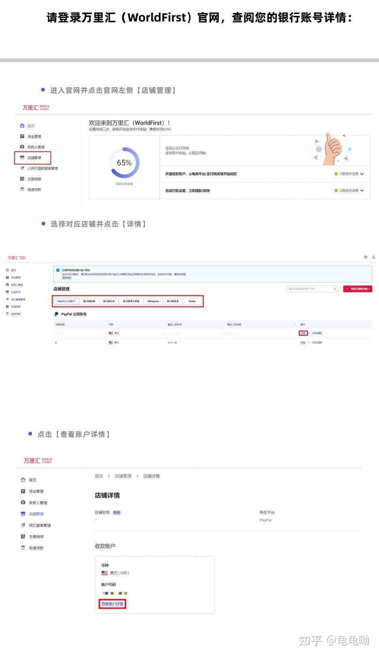Click 上传/授权 in the 尚未入账 row
Screen dimensions: 379x656
[x=317, y=343]
